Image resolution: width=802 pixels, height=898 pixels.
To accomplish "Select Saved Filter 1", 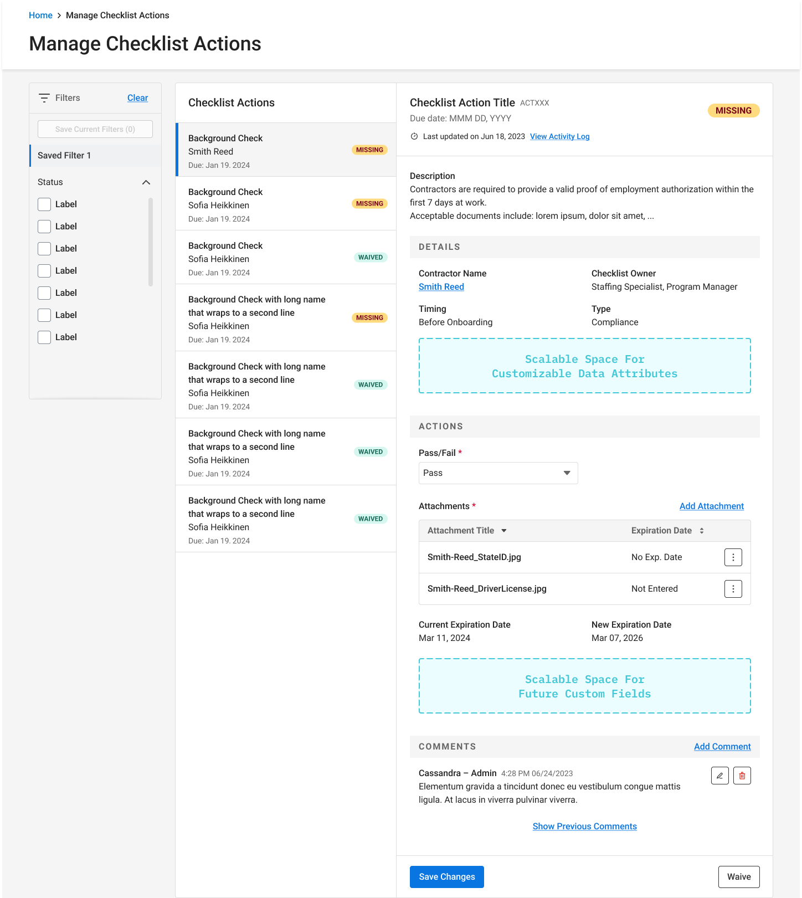I will [64, 156].
